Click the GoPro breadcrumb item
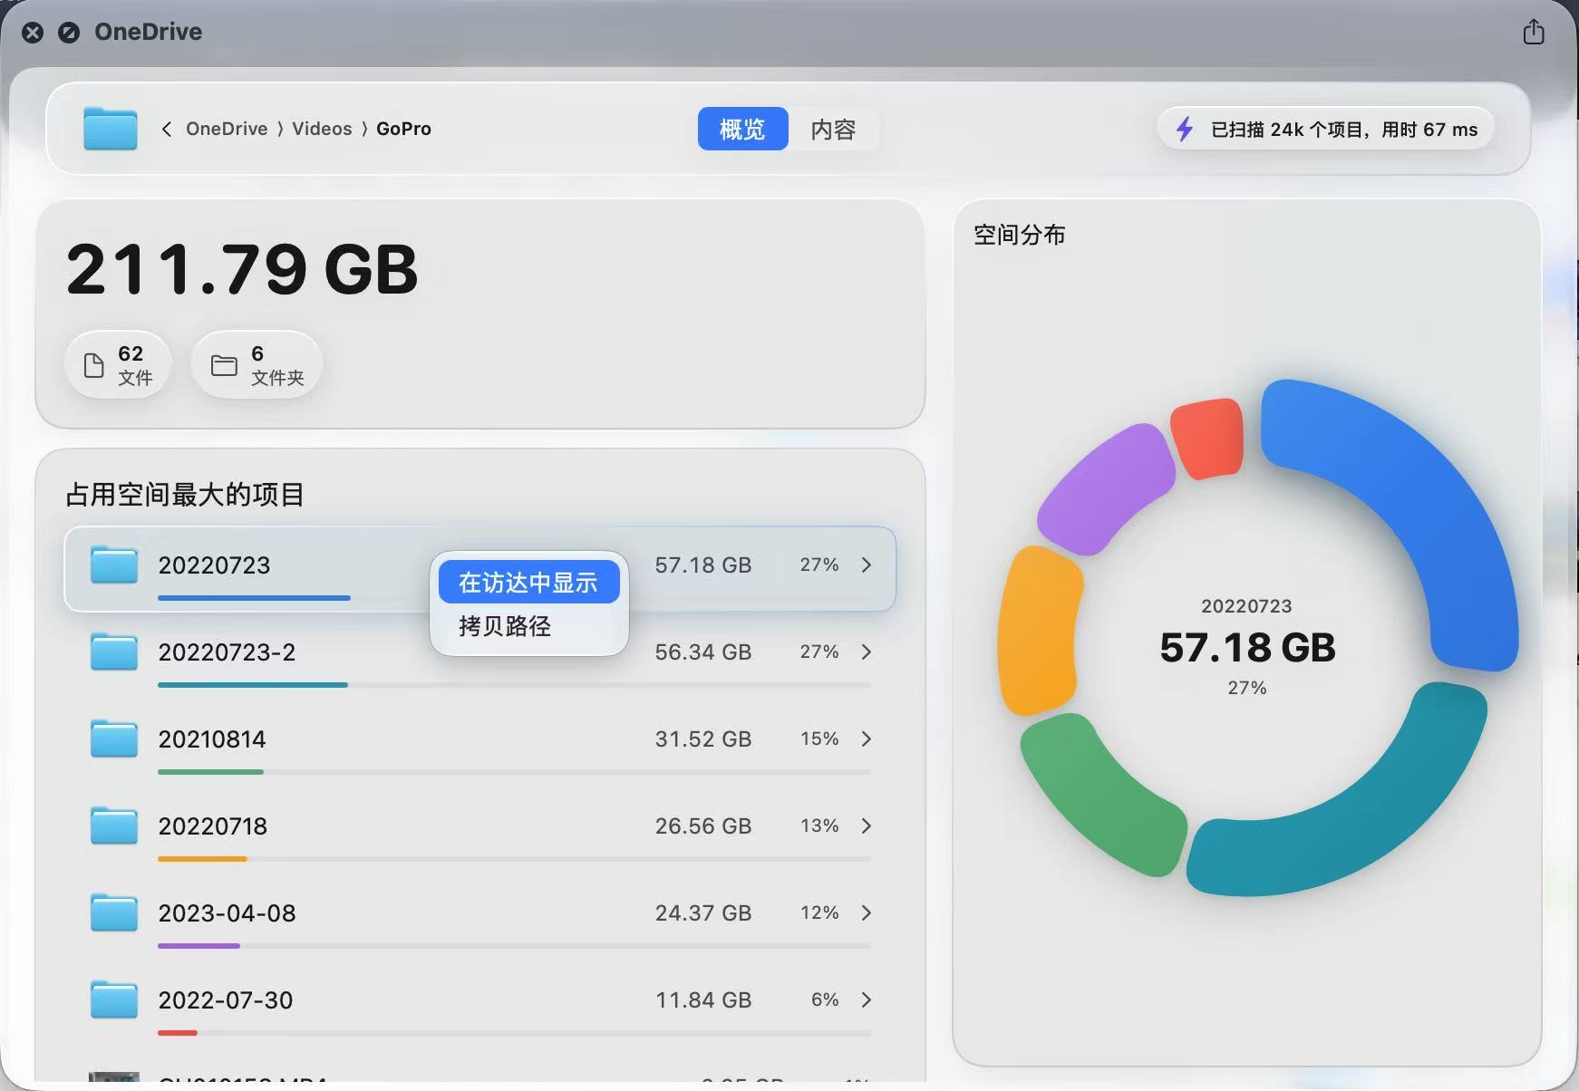The width and height of the screenshot is (1579, 1091). click(x=403, y=129)
